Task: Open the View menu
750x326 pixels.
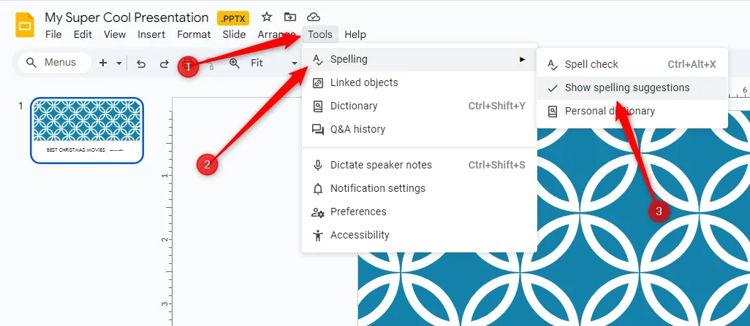Action: point(115,34)
